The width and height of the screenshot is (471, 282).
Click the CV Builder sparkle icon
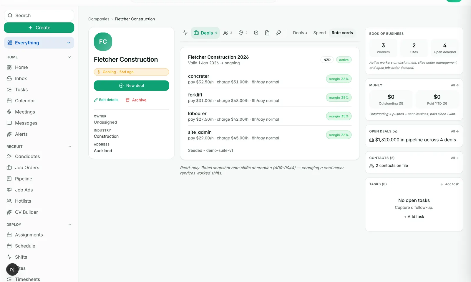click(x=9, y=212)
